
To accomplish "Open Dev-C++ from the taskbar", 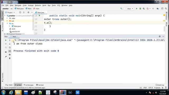I will (x=26, y=92).
